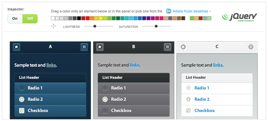The image size is (268, 121).
Task: Click the links hyperlink in swatch C
Action: (218, 65)
